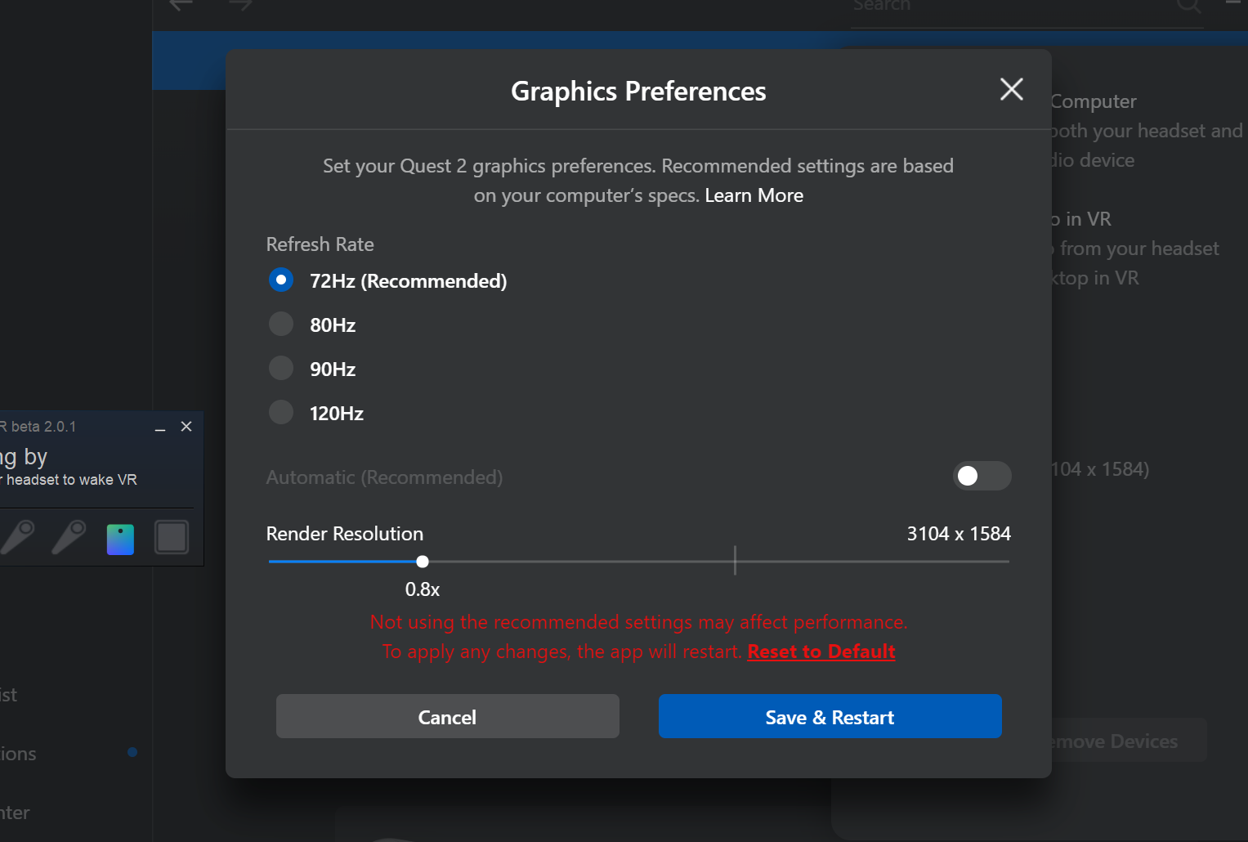Select the 80Hz refresh rate
Image resolution: width=1248 pixels, height=842 pixels.
pyautogui.click(x=281, y=325)
